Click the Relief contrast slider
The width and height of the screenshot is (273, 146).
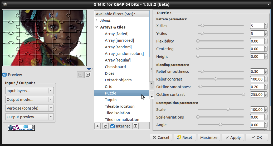[221, 79]
